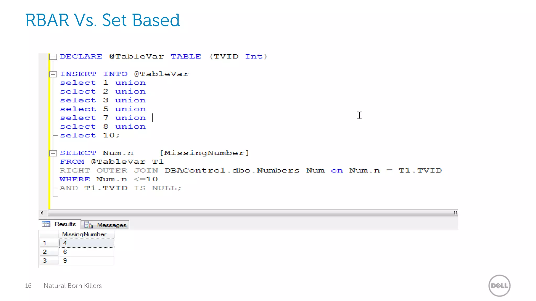
Task: Click the Messages tab document icon
Action: click(88, 225)
